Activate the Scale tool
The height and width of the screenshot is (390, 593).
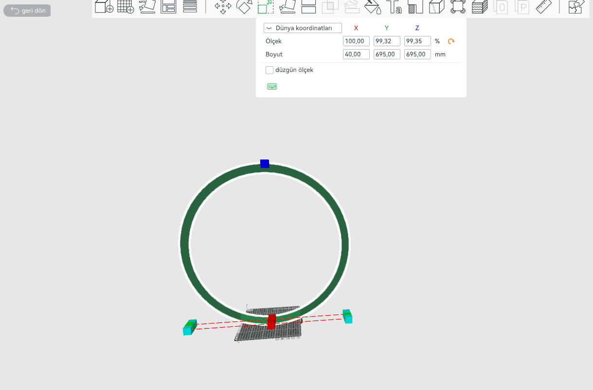click(266, 6)
